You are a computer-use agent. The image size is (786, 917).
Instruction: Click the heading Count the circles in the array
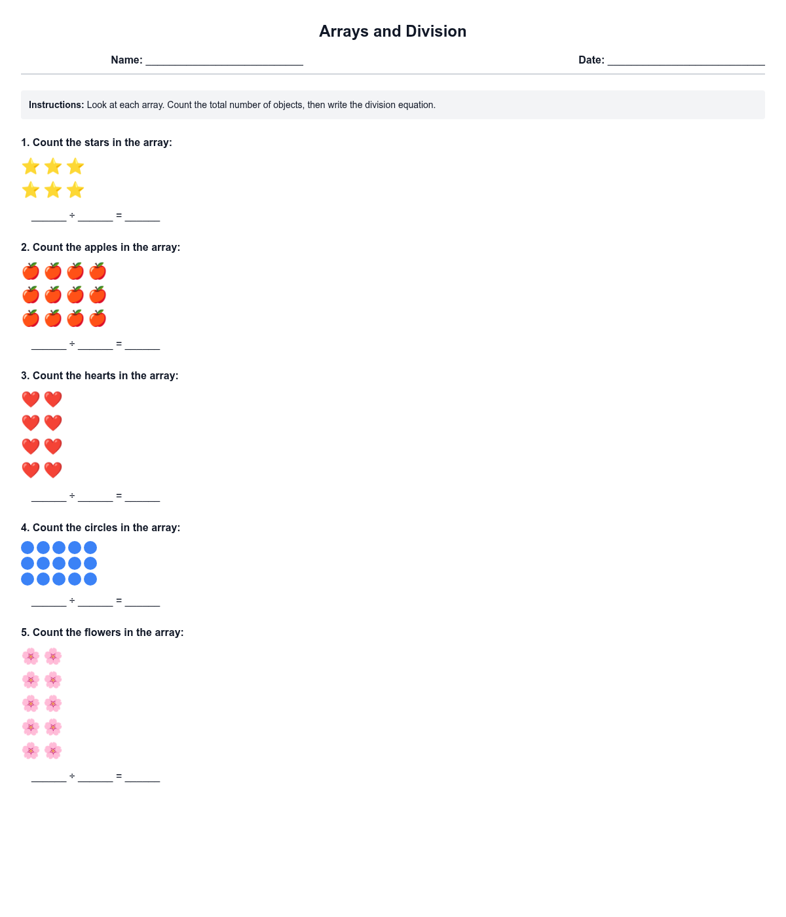tap(100, 528)
